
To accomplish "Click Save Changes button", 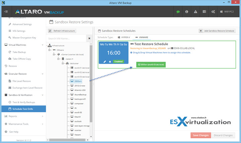I will coord(201,135).
